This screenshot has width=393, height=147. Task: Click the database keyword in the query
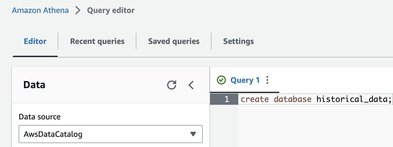[x=292, y=99]
